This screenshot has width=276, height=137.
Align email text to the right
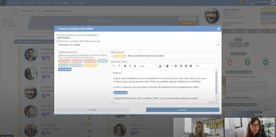coord(186,66)
